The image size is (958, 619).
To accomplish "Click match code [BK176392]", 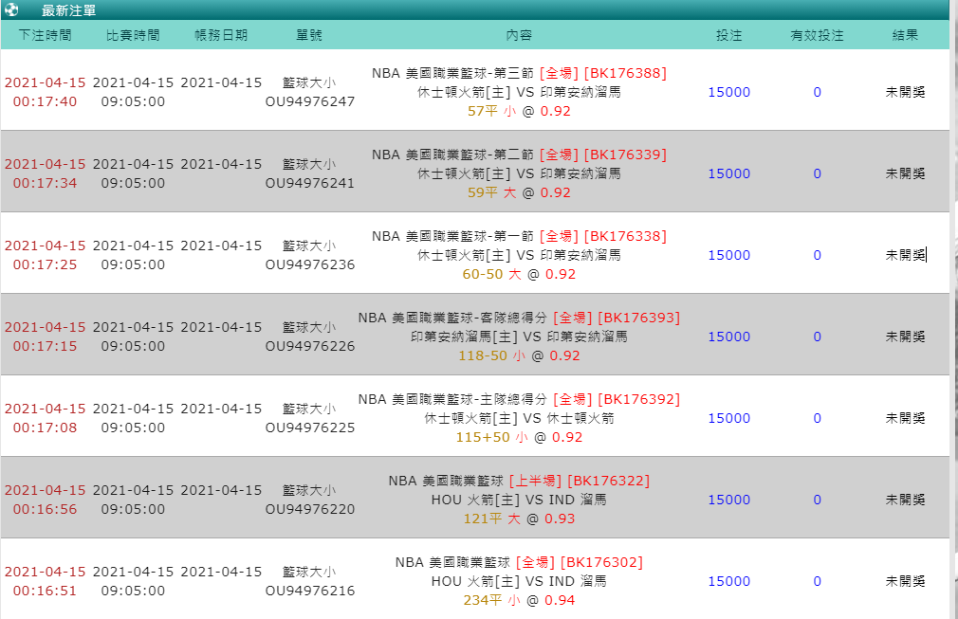I will (x=638, y=399).
